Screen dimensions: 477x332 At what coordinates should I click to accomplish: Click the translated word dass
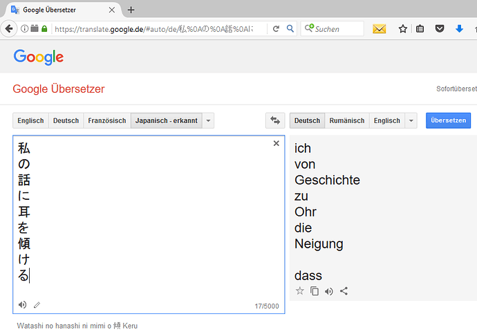(308, 276)
